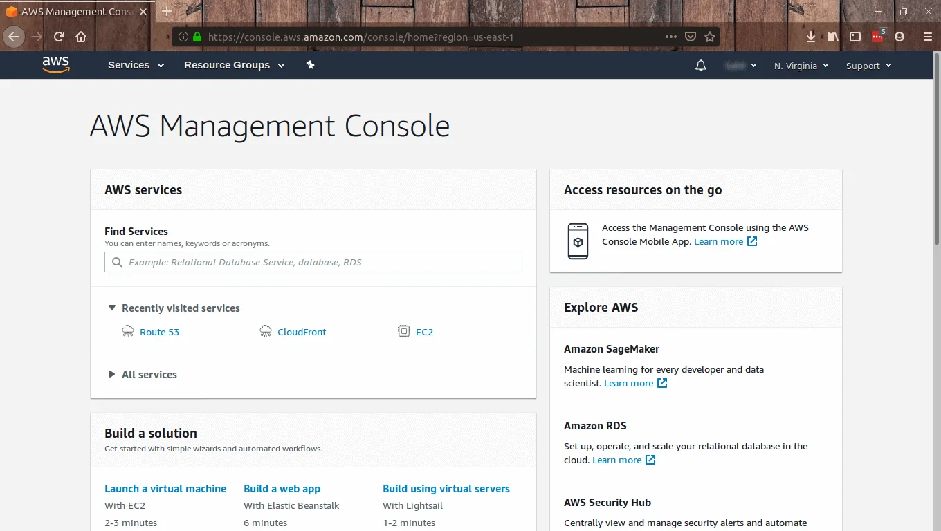The image size is (941, 531).
Task: Click the external link icon after Mobile App Learn more
Action: 752,241
